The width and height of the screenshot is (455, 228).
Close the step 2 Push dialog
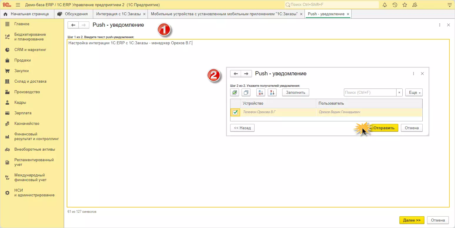(x=422, y=74)
